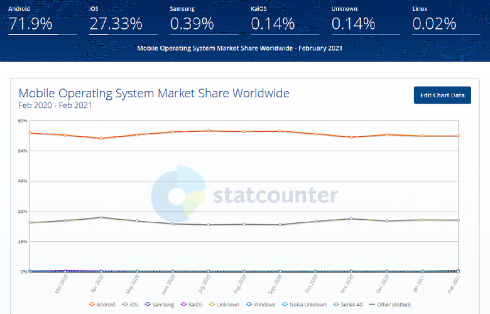The image size is (490, 314).
Task: Click the Dec 2020 x-axis label
Action: 383,284
